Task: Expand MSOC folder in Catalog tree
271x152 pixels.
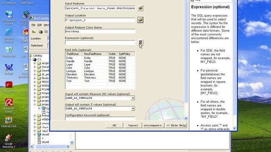Action: point(35,82)
